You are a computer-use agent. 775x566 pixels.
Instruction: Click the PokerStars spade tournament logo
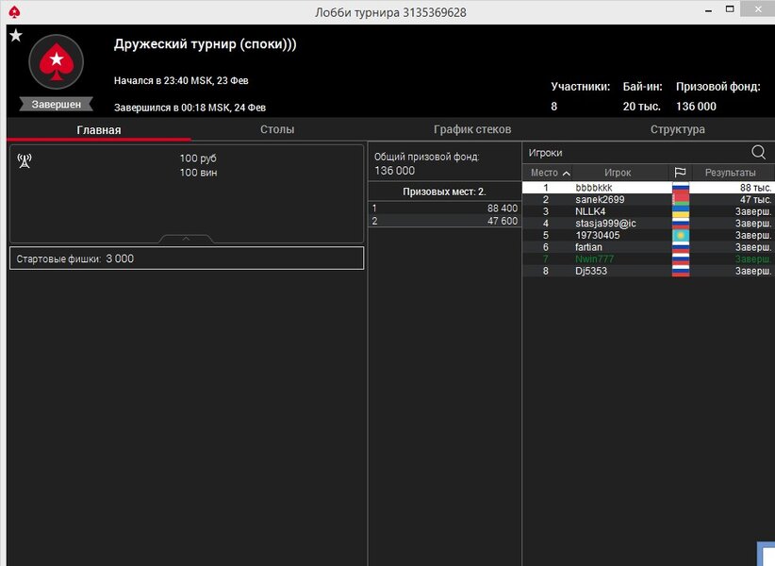[x=57, y=62]
